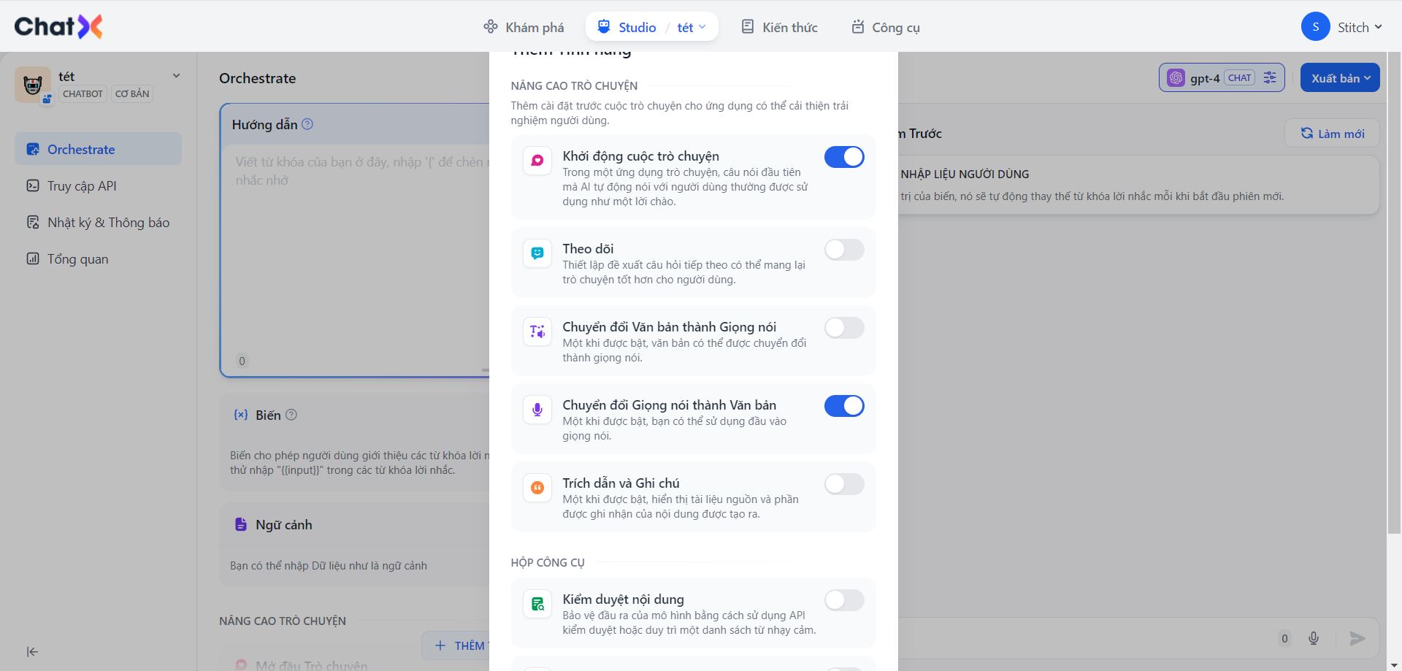This screenshot has height=671, width=1402.
Task: Open Tổng quan in the sidebar
Action: click(x=98, y=258)
